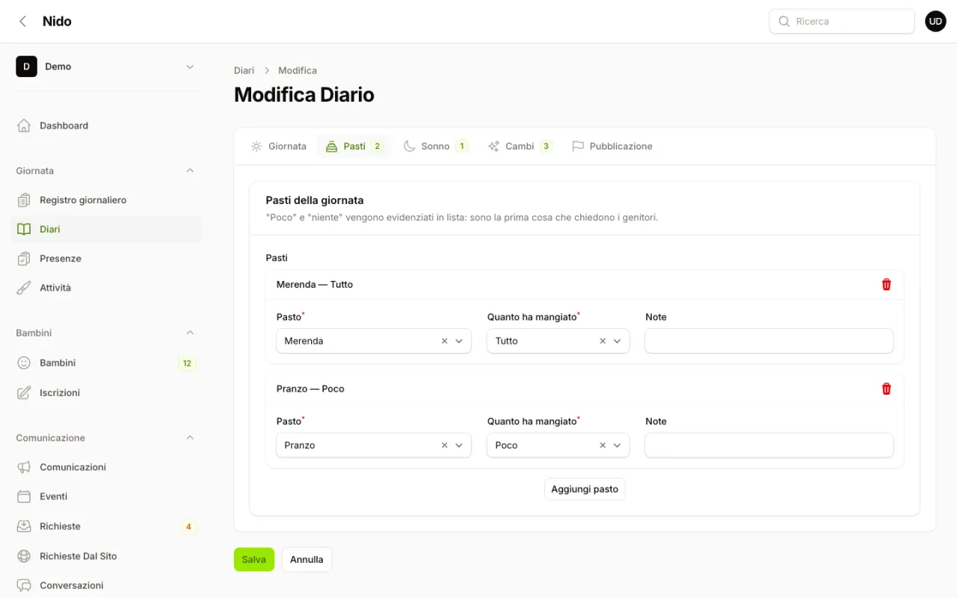Clear the Pranzo selection in the Pasto field
Screen dimensions: 957x598
(444, 446)
